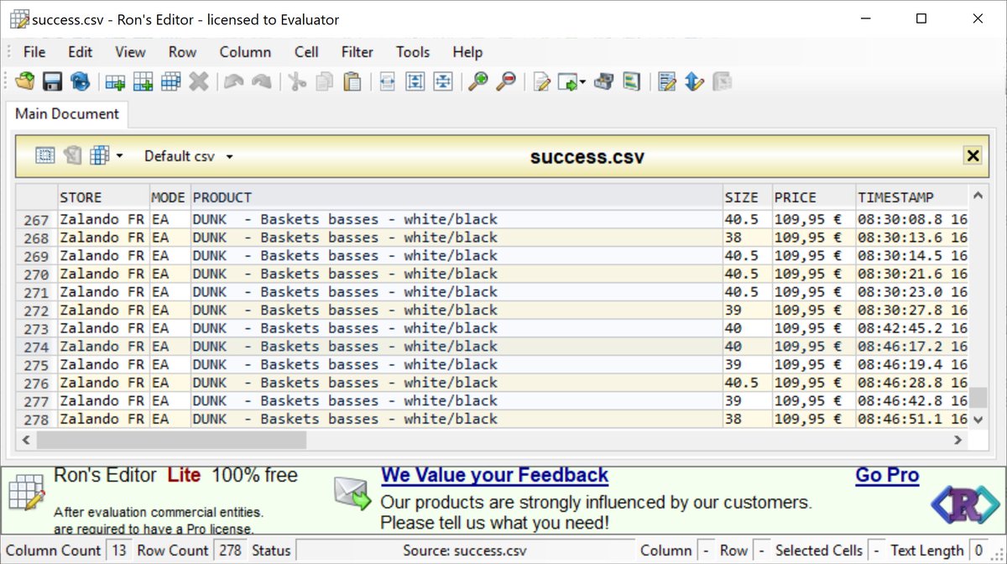This screenshot has width=1007, height=564.
Task: Click timestamp cell 08:42:45.2 in row 273
Action: click(x=911, y=328)
